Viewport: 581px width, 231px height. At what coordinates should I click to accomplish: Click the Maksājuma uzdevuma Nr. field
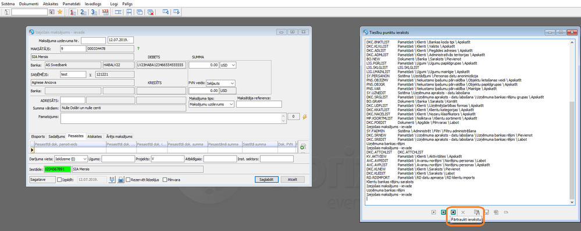point(94,40)
